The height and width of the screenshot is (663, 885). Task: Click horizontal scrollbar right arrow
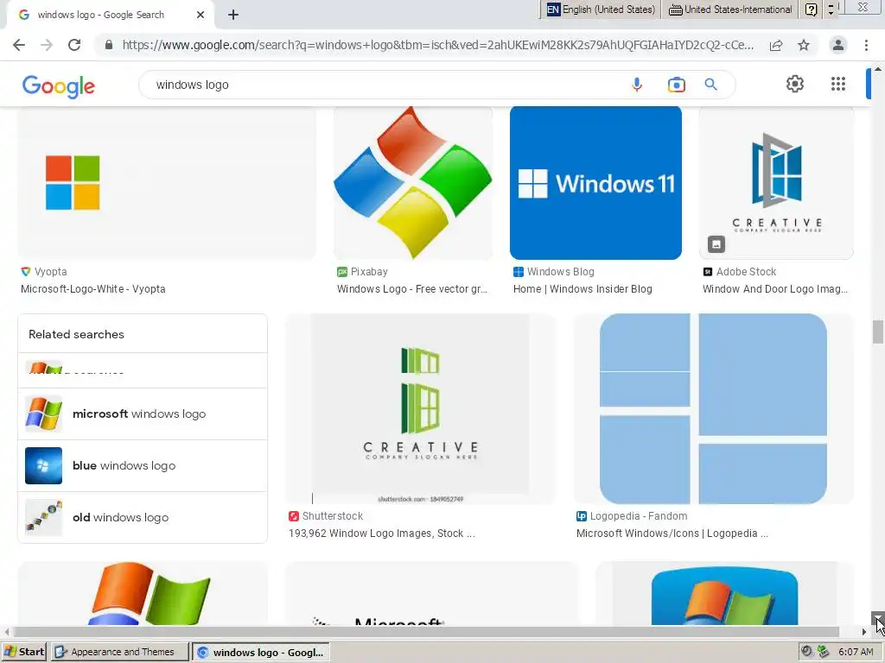click(x=864, y=632)
